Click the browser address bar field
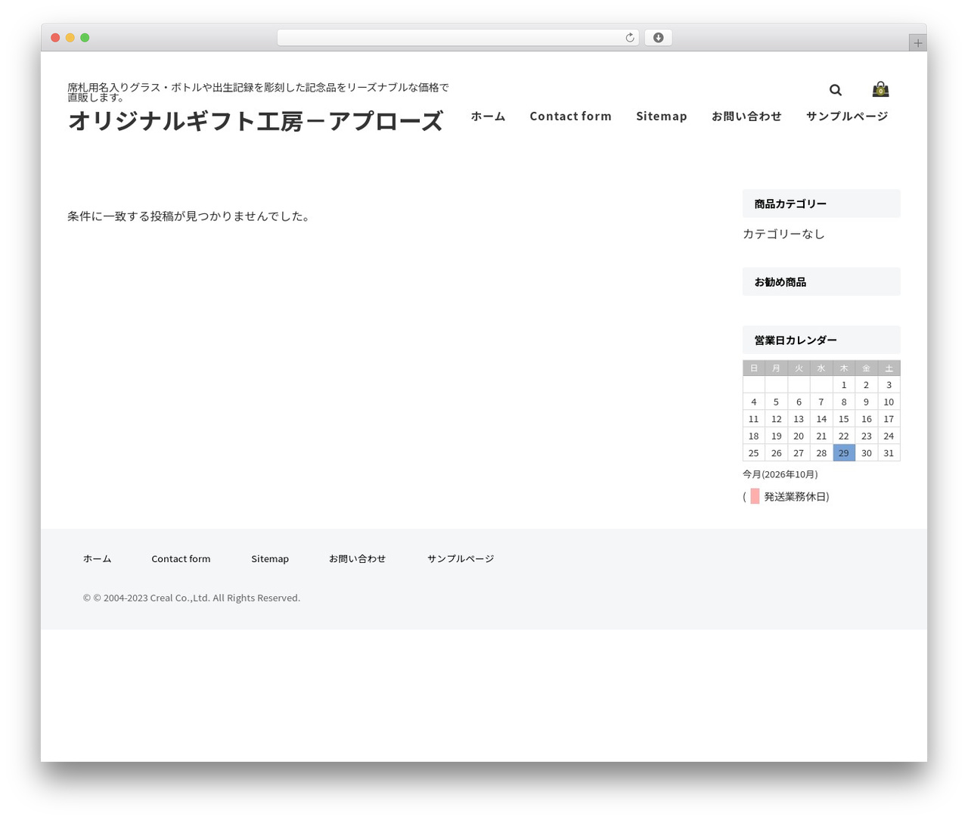The width and height of the screenshot is (968, 820). 458,38
